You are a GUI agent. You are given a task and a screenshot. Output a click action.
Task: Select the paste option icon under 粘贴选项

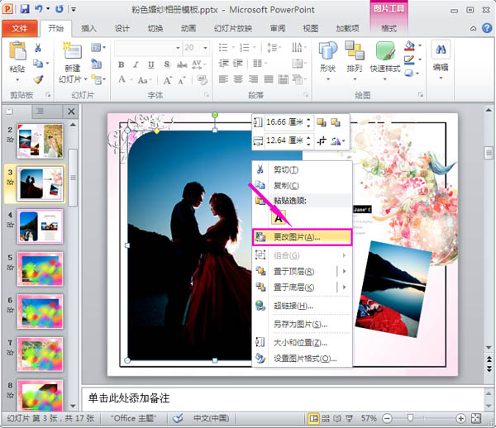(x=279, y=217)
